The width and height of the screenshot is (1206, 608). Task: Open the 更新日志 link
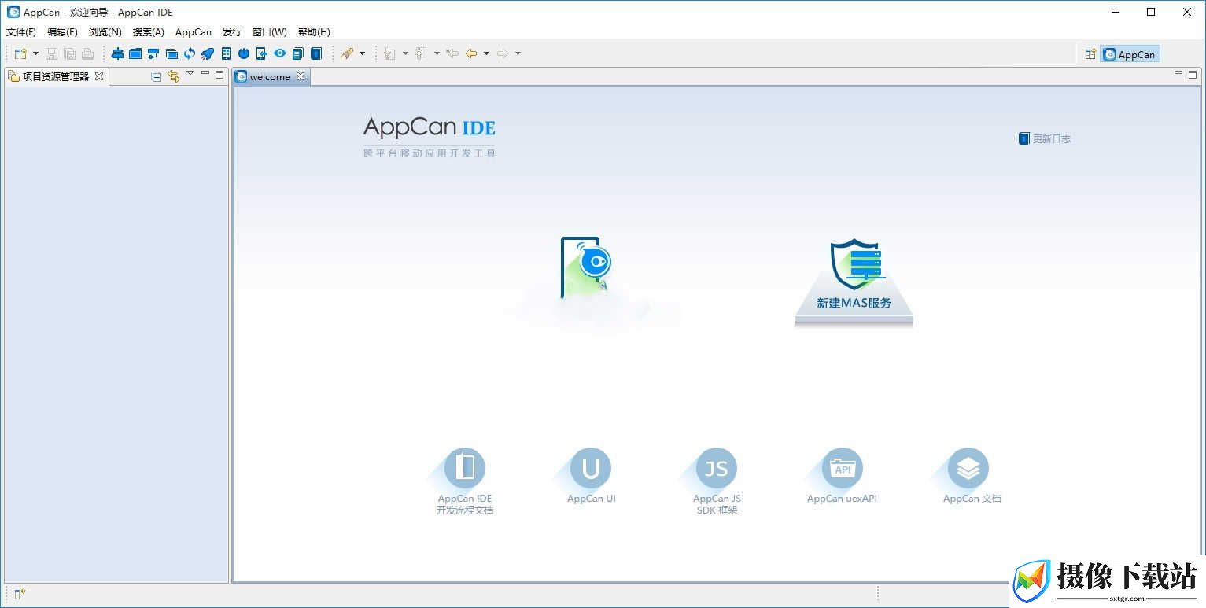tap(1046, 138)
